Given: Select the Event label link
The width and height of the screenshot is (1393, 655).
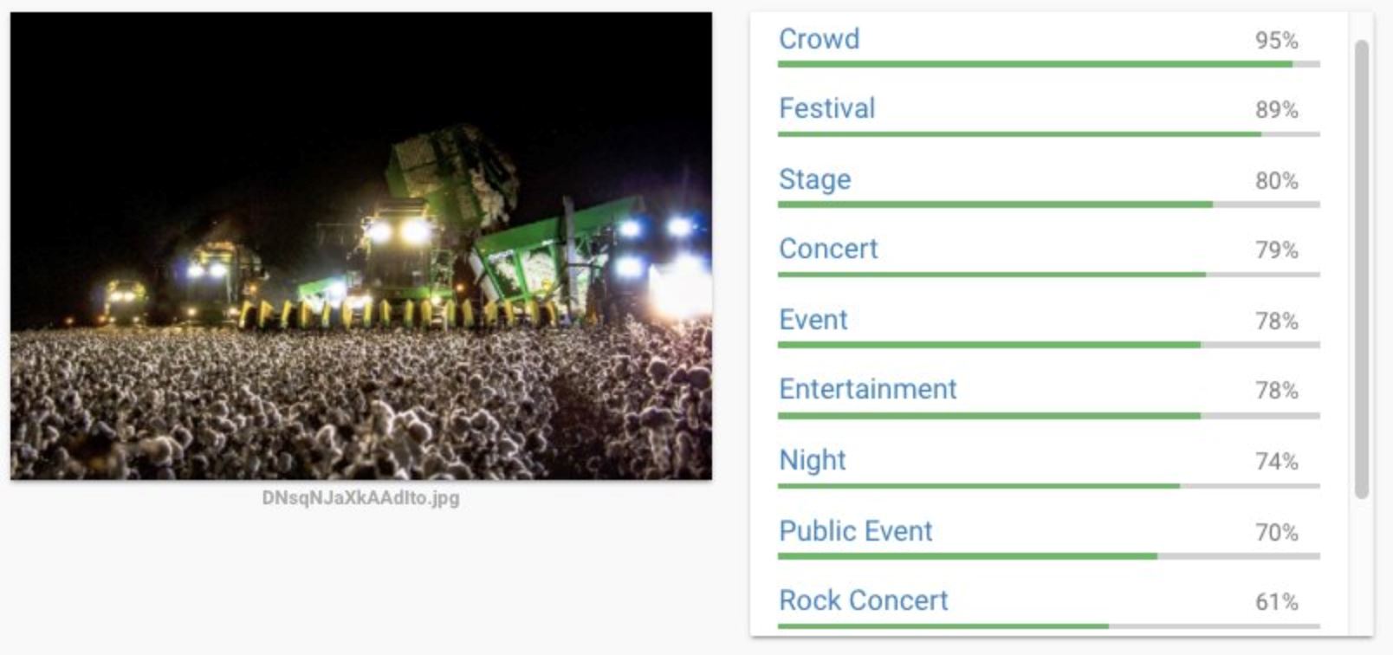Looking at the screenshot, I should pos(813,320).
